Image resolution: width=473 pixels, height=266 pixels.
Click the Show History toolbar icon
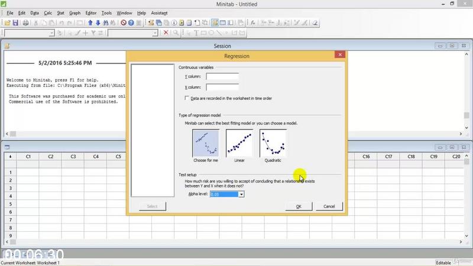click(182, 23)
